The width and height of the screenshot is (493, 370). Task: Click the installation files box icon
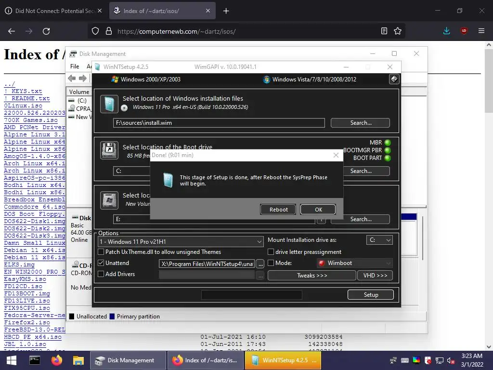coord(109,104)
